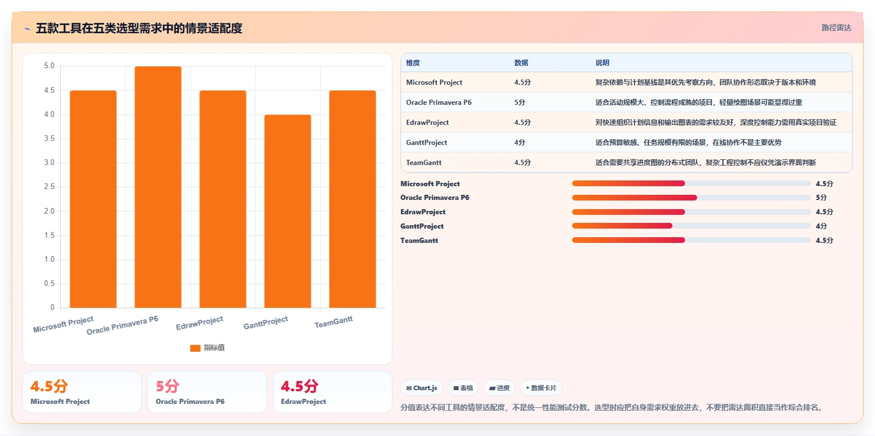This screenshot has height=436, width=875.
Task: Click the EdrawProject progress bar
Action: point(691,212)
